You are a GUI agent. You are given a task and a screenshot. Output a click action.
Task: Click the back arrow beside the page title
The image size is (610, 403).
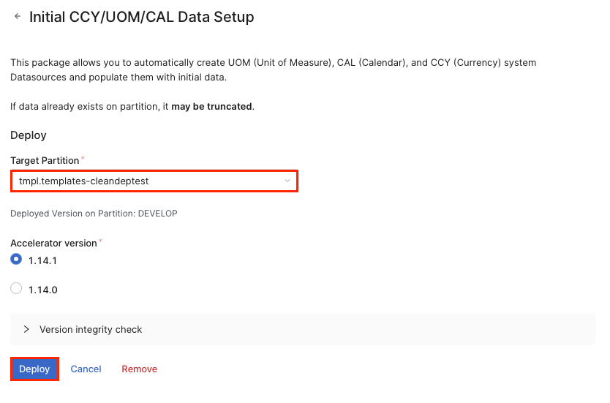click(18, 16)
